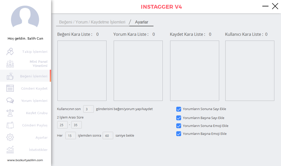Click the 'işlemden sonra' label
The image size is (281, 166).
tap(89, 136)
